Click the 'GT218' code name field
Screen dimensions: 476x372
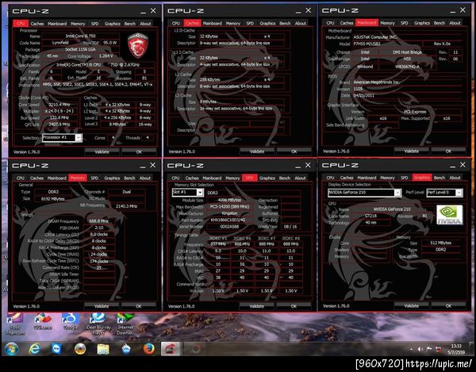click(x=370, y=216)
